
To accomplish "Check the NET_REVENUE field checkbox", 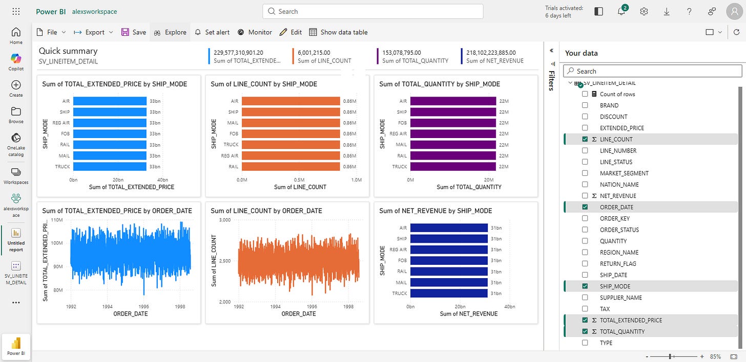I will [585, 196].
